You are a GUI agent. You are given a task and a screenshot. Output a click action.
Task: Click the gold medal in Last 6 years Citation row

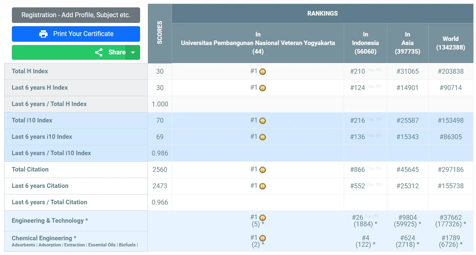(263, 186)
